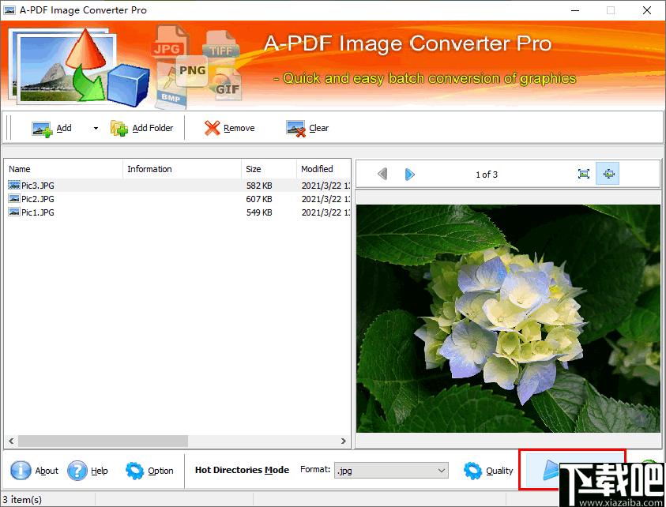Open the Add button dropdown arrow
666x507 pixels.
[x=96, y=128]
